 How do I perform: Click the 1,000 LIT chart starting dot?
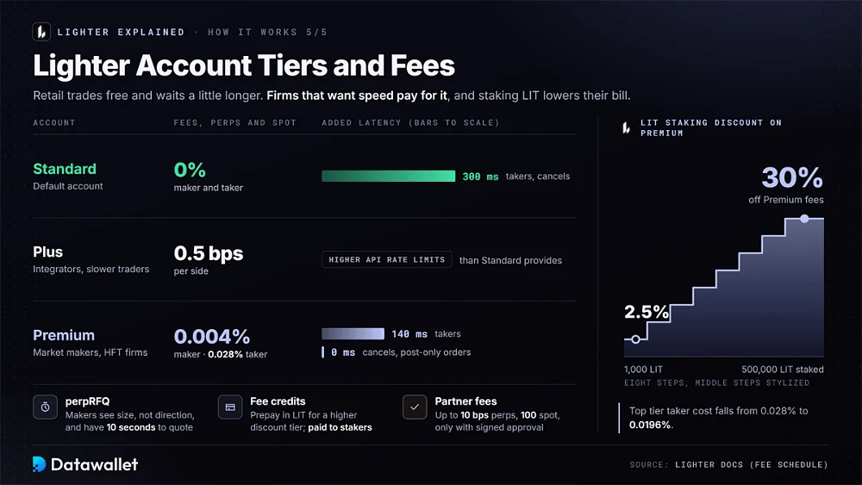tap(635, 339)
